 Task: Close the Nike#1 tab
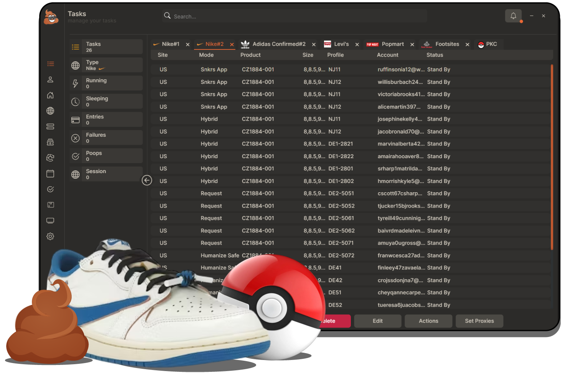tap(188, 44)
